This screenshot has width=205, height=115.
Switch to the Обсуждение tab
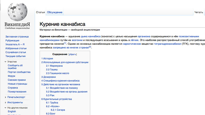[55, 12]
